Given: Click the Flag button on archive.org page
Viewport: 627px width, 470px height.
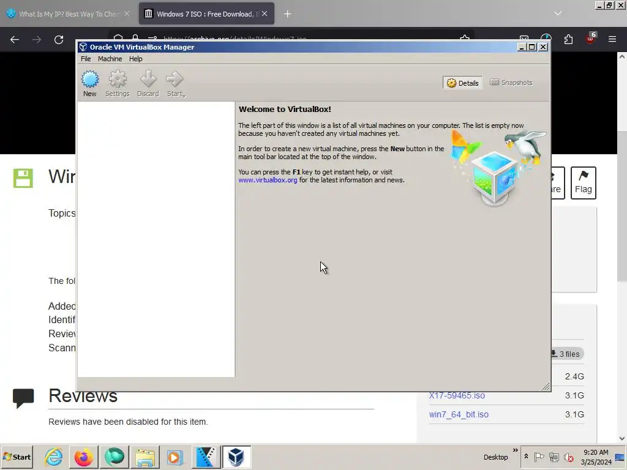Looking at the screenshot, I should [x=584, y=182].
